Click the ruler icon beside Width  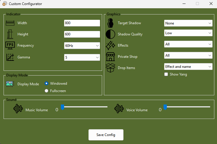click(x=10, y=23)
